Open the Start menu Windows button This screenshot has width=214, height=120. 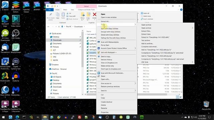[3, 117]
